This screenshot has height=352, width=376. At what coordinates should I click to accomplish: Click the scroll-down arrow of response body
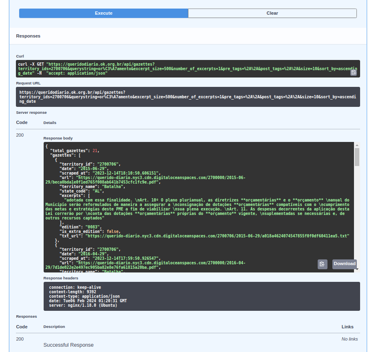[357, 269]
